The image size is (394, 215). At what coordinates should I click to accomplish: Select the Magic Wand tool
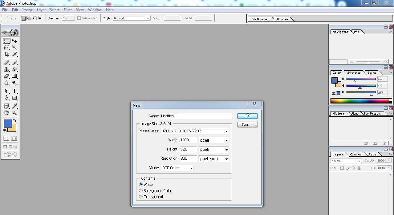click(14, 47)
